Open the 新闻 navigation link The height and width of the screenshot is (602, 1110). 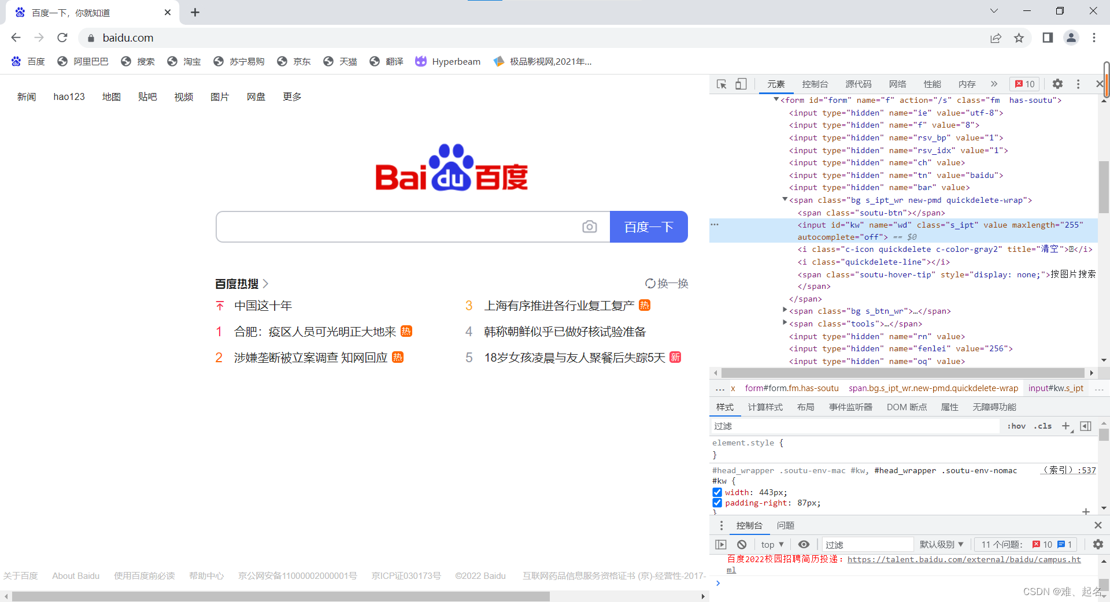(27, 97)
